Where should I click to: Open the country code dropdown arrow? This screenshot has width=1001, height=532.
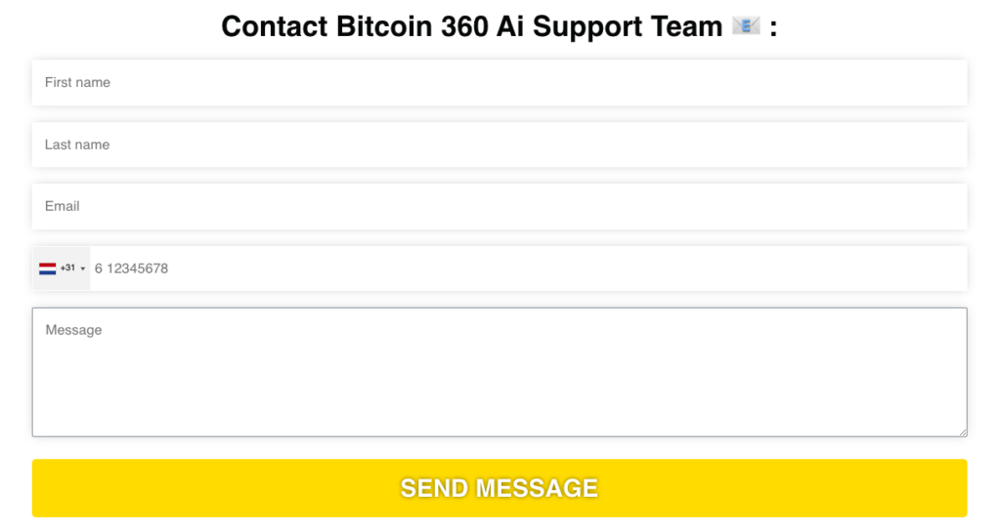point(83,268)
